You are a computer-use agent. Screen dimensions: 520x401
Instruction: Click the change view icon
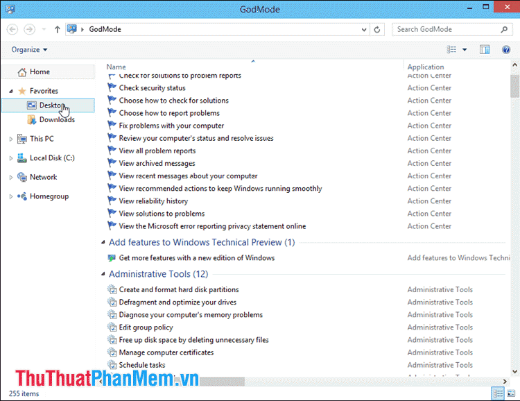click(451, 49)
